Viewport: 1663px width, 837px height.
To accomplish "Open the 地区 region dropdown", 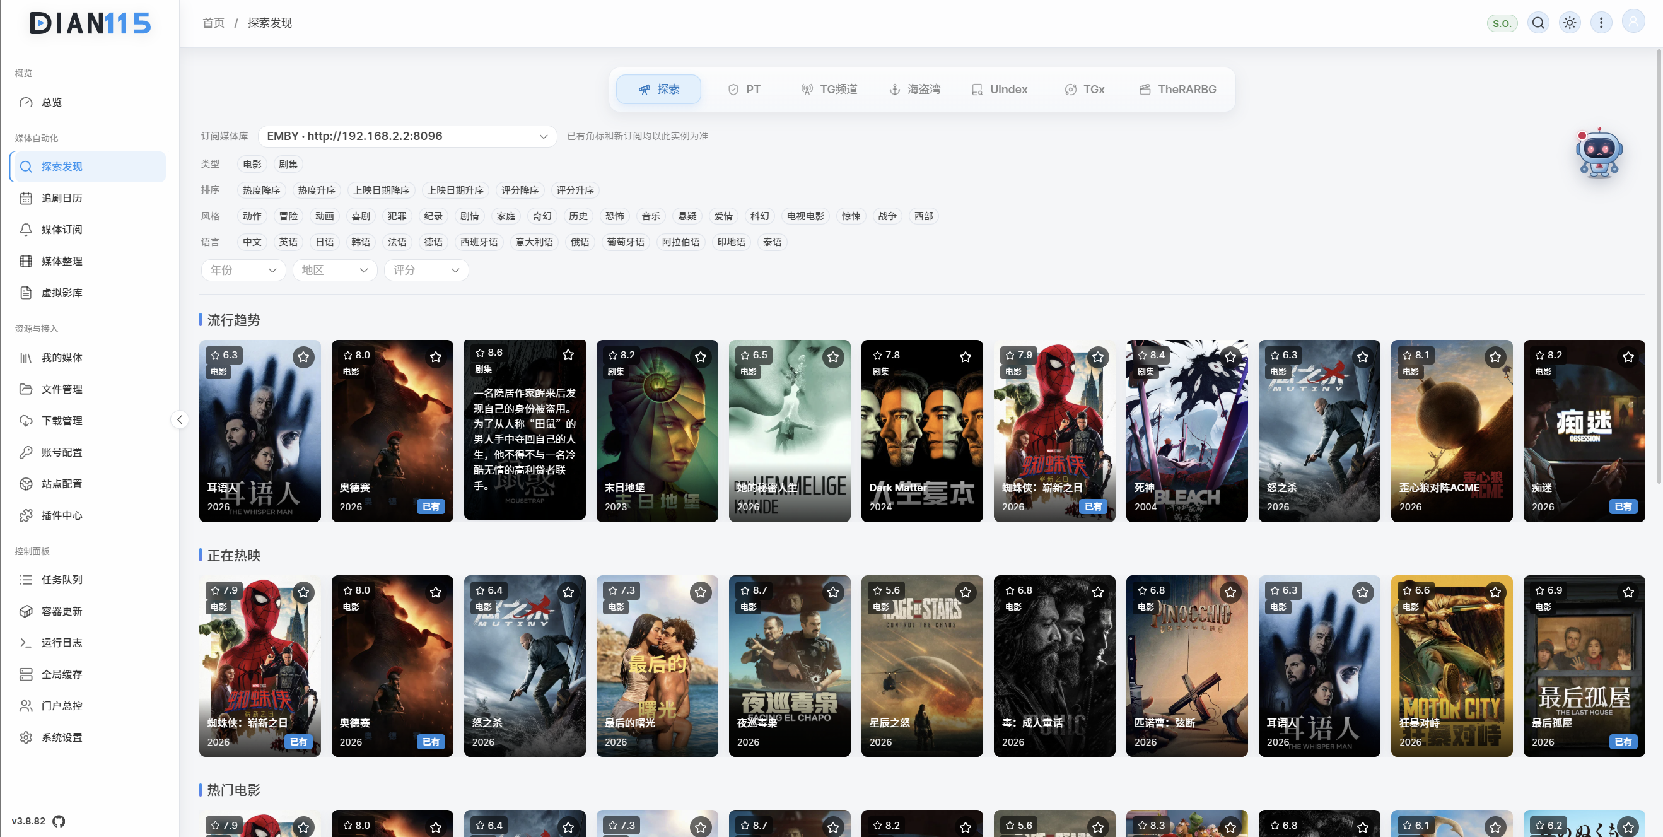I will coord(334,271).
